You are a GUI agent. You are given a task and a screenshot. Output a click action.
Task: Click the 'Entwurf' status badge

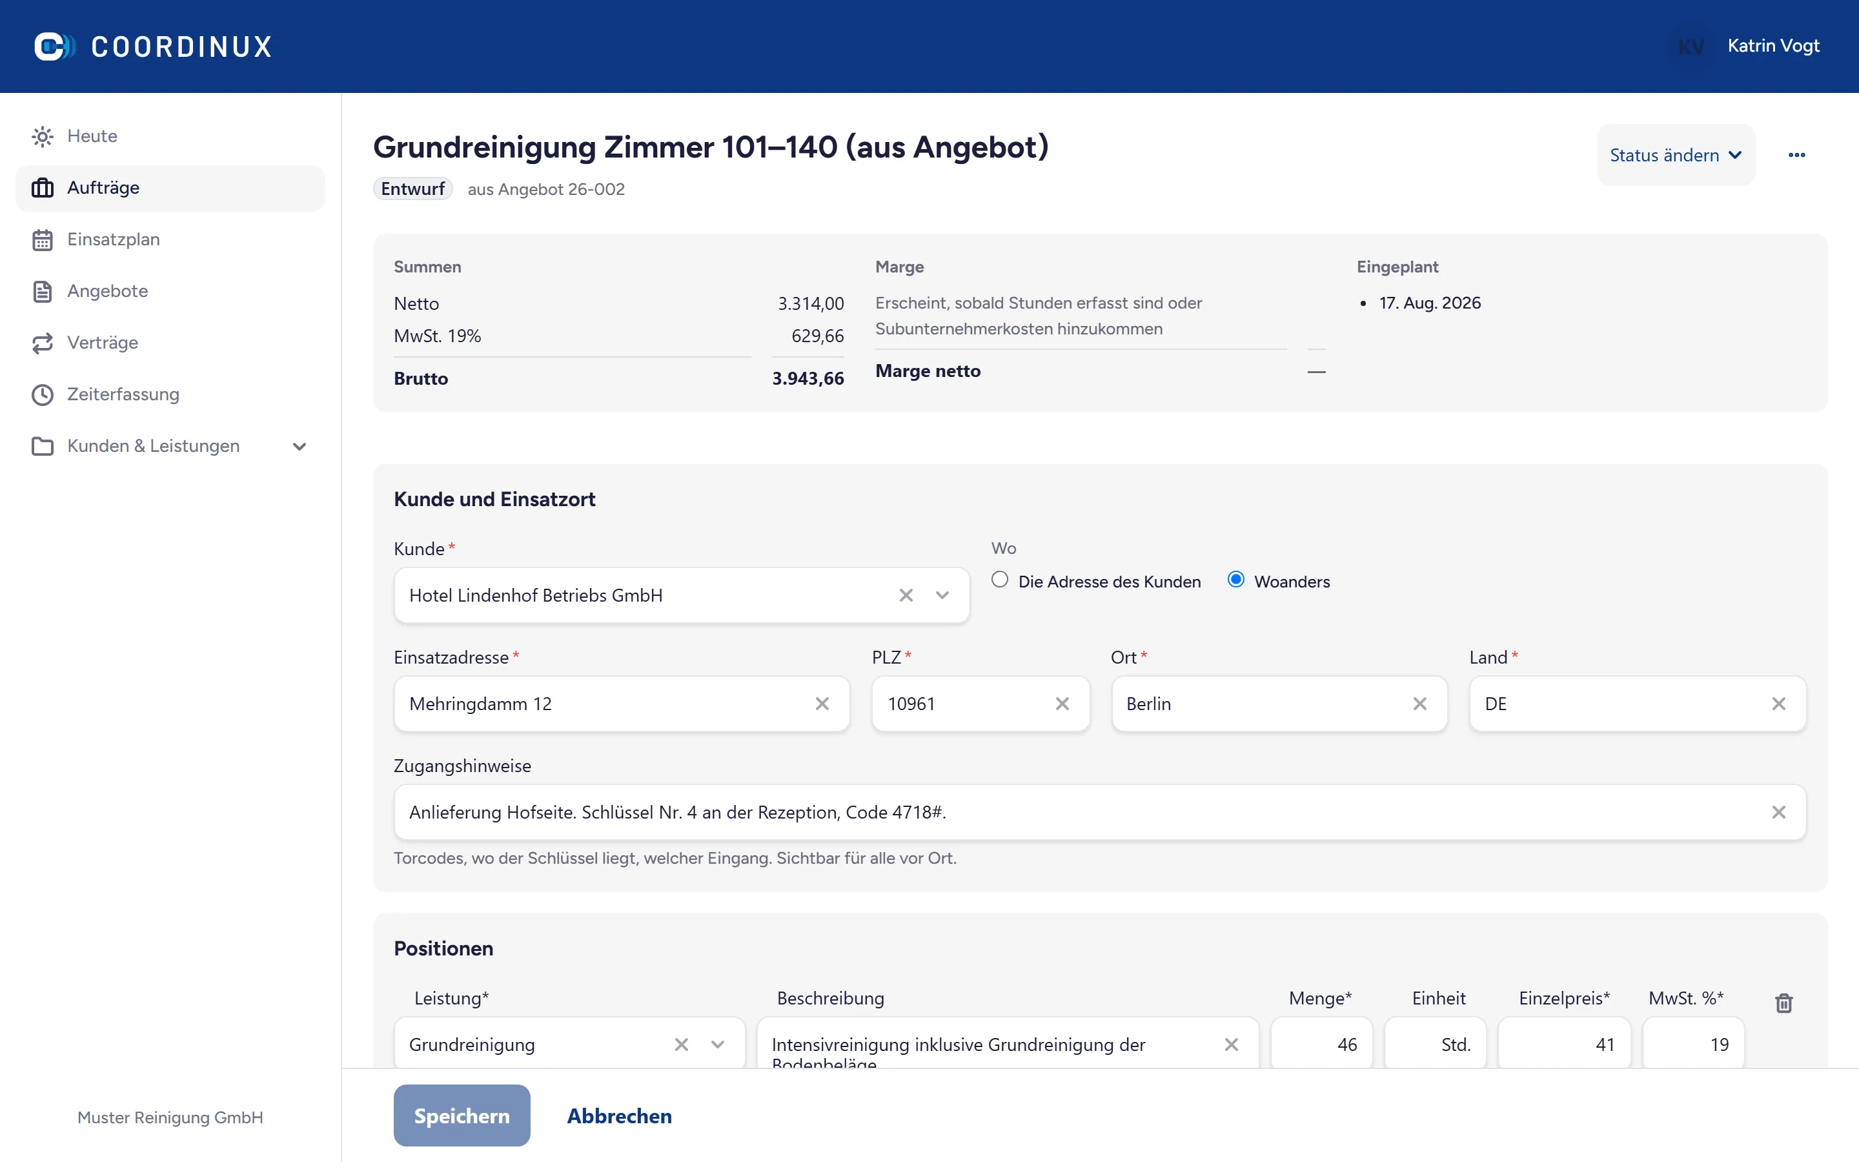coord(412,189)
